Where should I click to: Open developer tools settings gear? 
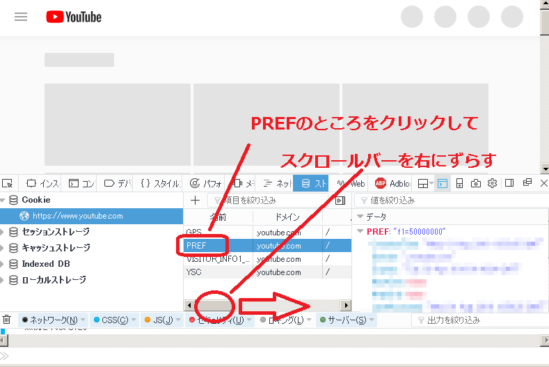pyautogui.click(x=492, y=183)
